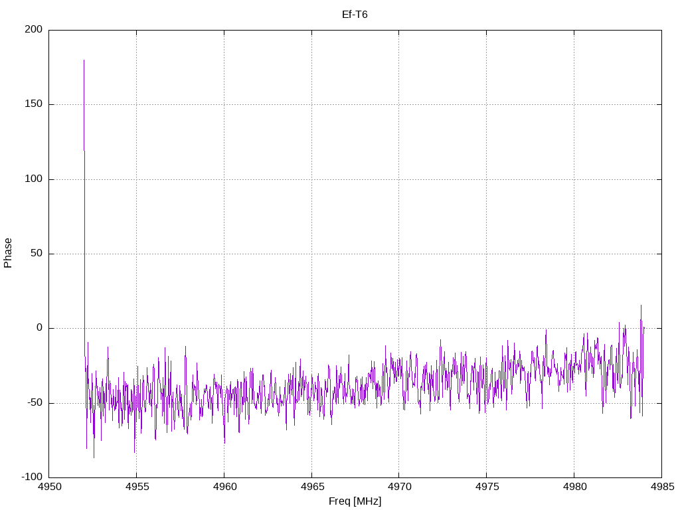Click the y-axis tick label -50

(x=35, y=403)
